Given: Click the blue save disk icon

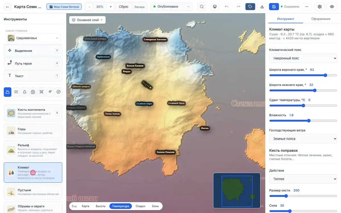Looking at the screenshot, I should point(274,7).
